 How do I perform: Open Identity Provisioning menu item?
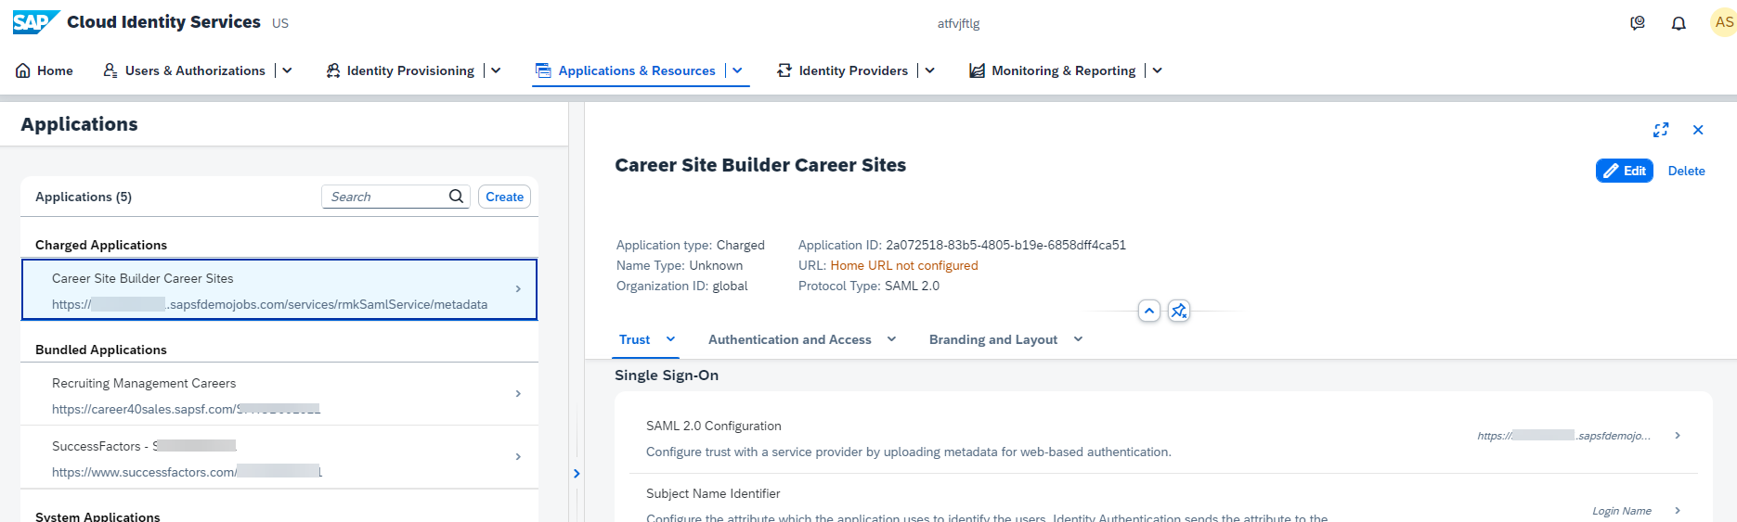tap(400, 70)
